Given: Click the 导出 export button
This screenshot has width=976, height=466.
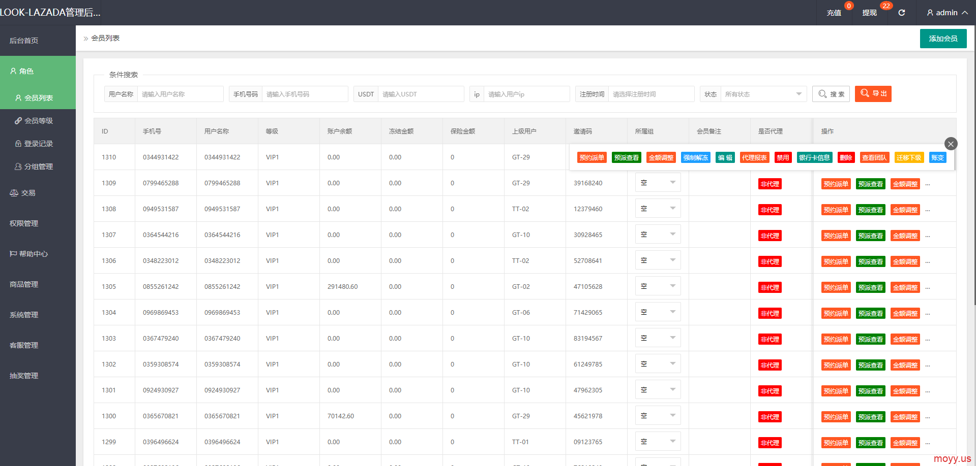Looking at the screenshot, I should (x=873, y=93).
